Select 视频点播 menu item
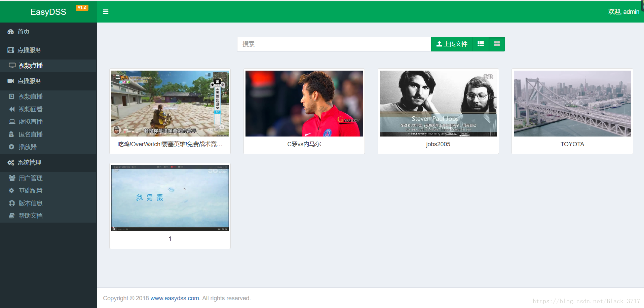Screen dimensions: 644x308 [x=48, y=66]
